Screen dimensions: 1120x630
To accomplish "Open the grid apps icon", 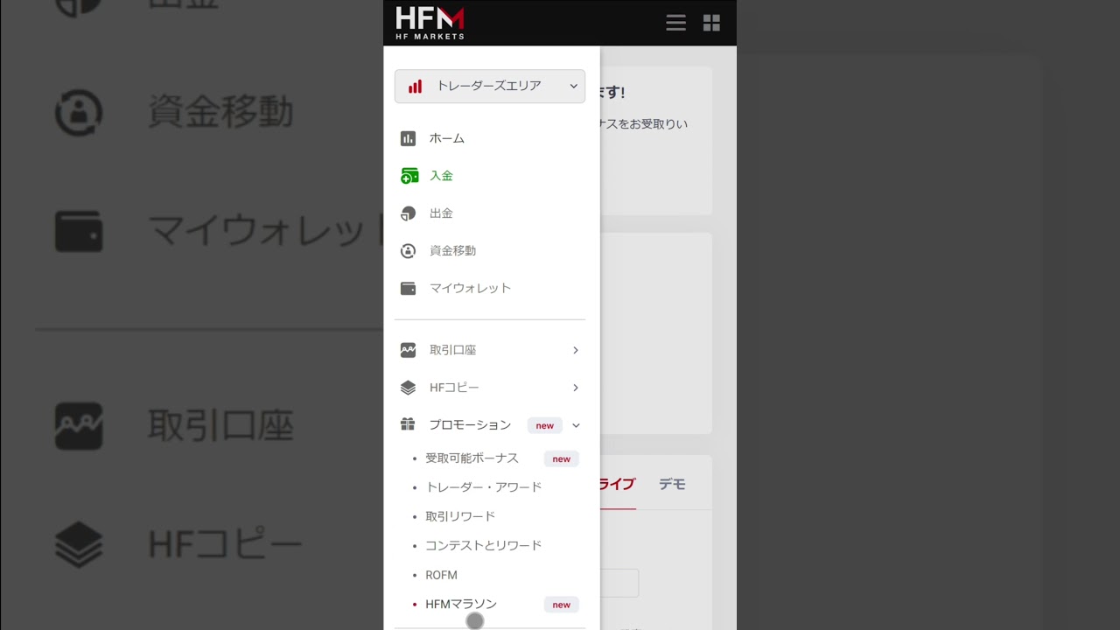I will point(711,23).
